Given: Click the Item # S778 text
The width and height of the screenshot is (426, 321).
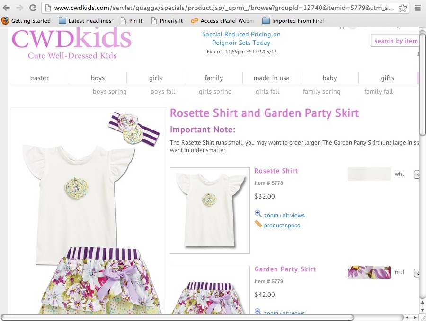Looking at the screenshot, I should (x=268, y=183).
